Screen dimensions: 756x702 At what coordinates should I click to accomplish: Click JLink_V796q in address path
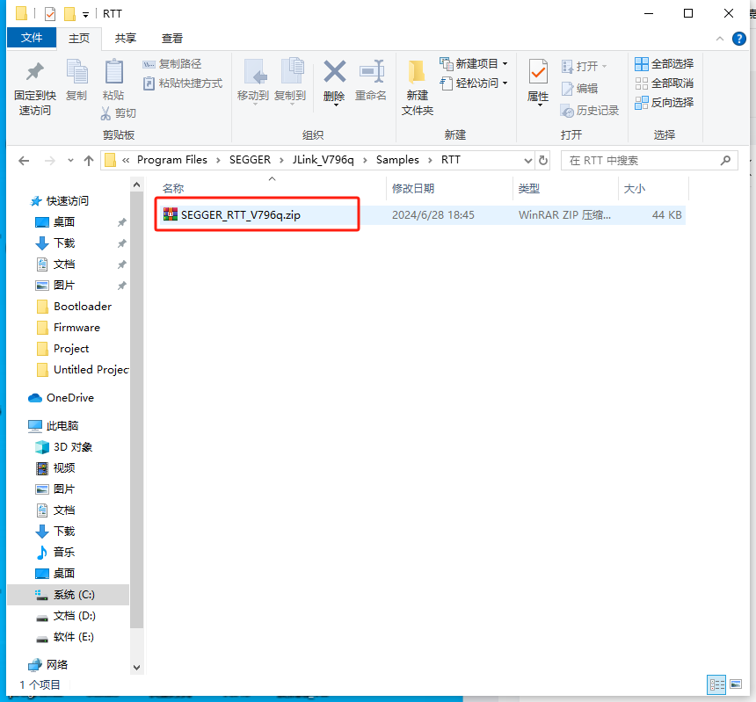pos(323,160)
